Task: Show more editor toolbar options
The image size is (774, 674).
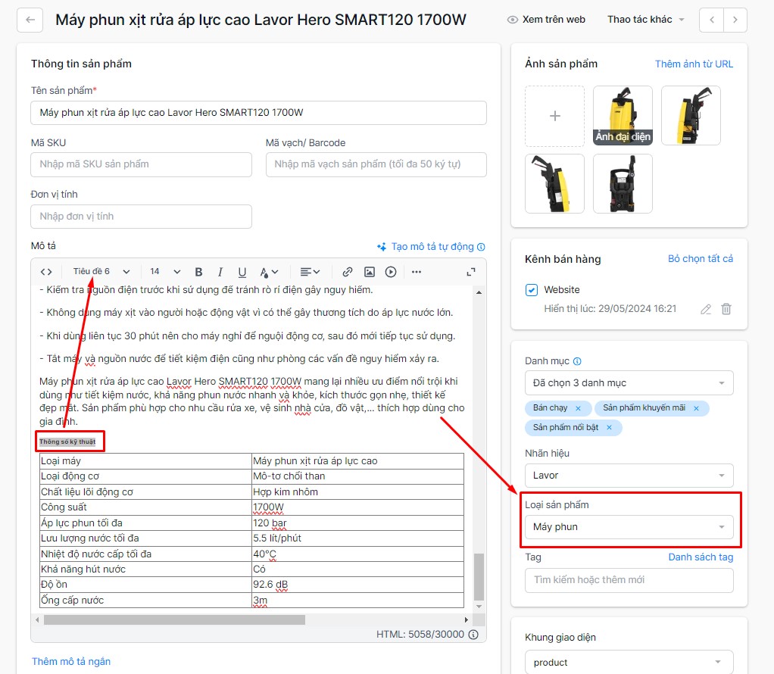Action: pos(416,272)
